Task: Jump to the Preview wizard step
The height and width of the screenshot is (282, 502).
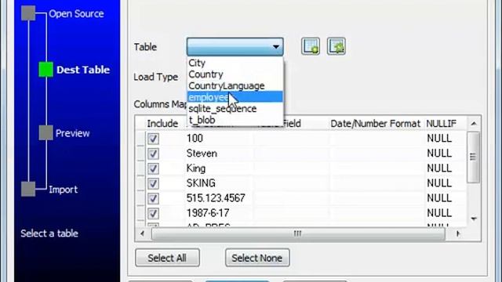Action: [x=72, y=133]
